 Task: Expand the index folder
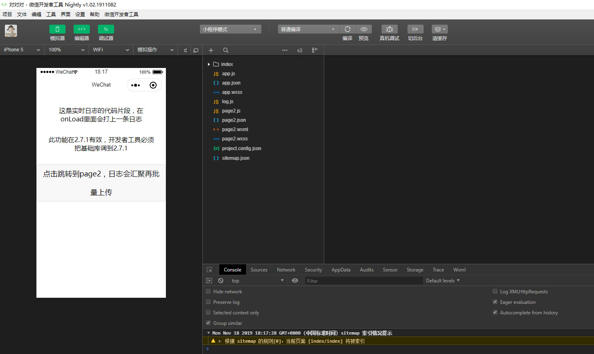(209, 64)
